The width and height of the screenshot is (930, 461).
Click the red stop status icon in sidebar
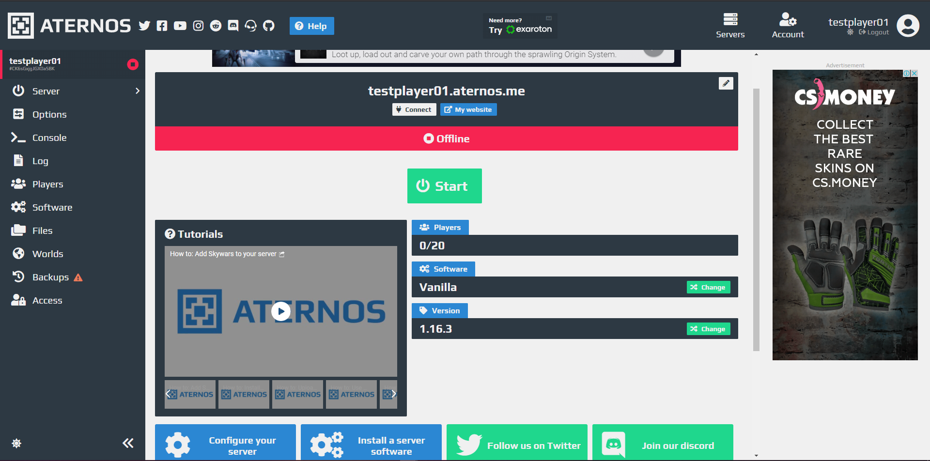[133, 64]
